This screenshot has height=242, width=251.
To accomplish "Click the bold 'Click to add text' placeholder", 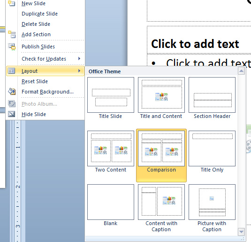I will click(195, 44).
